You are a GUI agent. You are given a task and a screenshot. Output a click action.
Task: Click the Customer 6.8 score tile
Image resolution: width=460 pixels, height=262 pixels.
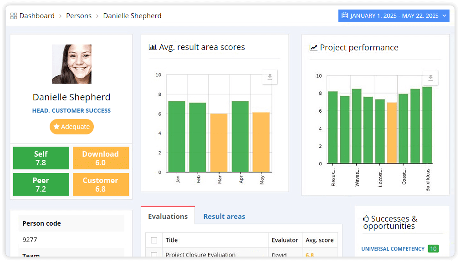(x=101, y=184)
